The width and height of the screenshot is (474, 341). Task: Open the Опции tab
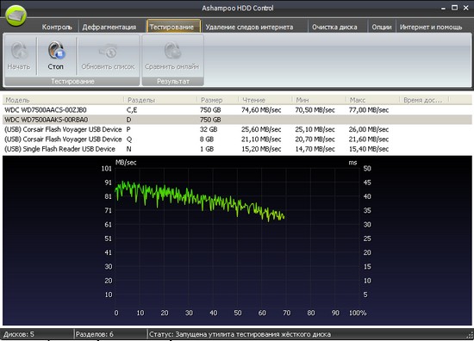382,27
